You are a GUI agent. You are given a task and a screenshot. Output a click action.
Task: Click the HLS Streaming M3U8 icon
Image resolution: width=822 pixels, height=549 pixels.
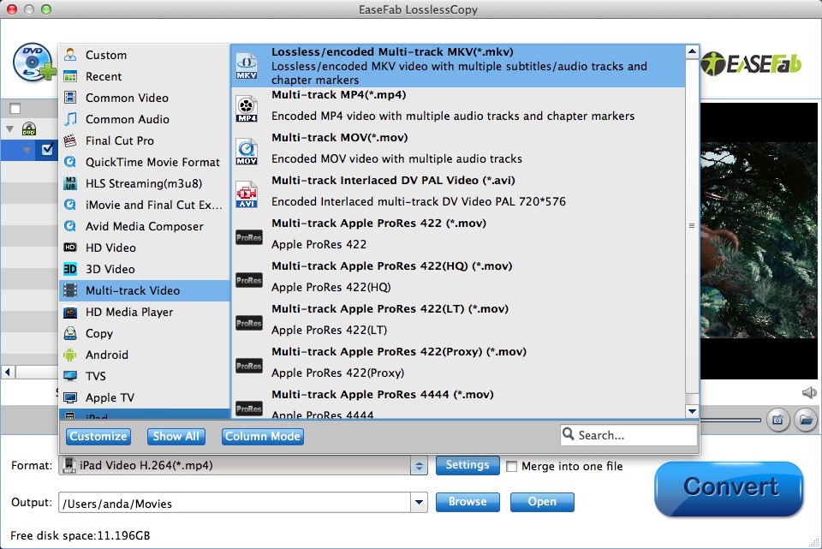click(69, 183)
